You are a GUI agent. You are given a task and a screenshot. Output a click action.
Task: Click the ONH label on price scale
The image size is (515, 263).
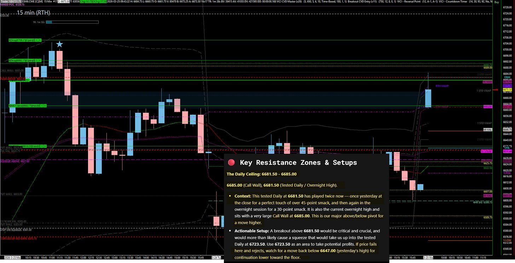pyautogui.click(x=507, y=77)
